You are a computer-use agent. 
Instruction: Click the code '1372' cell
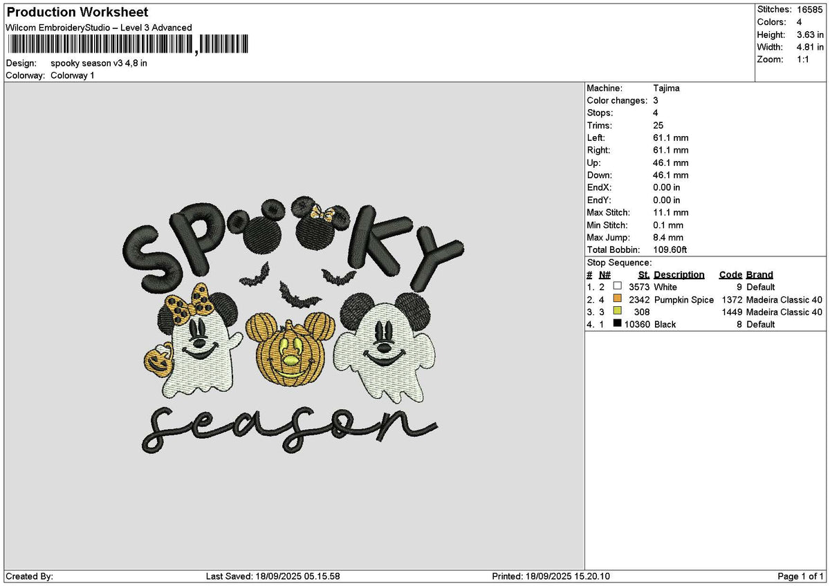click(x=732, y=299)
